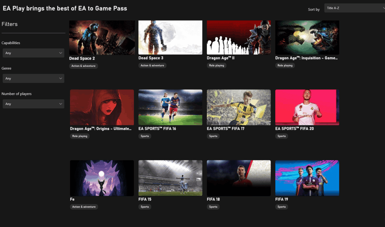Open Dragon Age Inquisition cover image
385x227 pixels.
(x=307, y=37)
